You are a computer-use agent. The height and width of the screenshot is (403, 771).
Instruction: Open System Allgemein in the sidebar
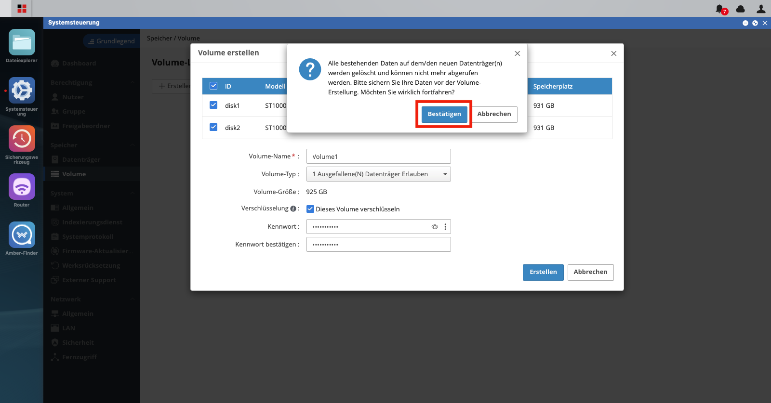point(92,208)
